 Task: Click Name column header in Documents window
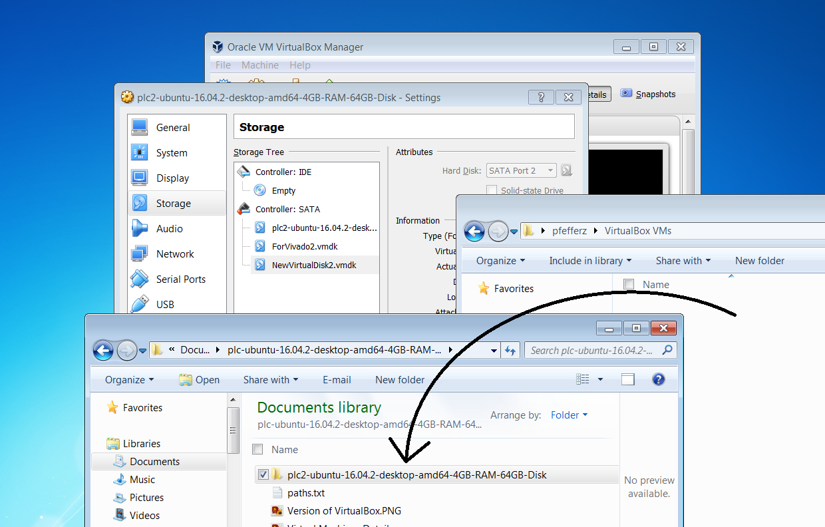pyautogui.click(x=285, y=449)
